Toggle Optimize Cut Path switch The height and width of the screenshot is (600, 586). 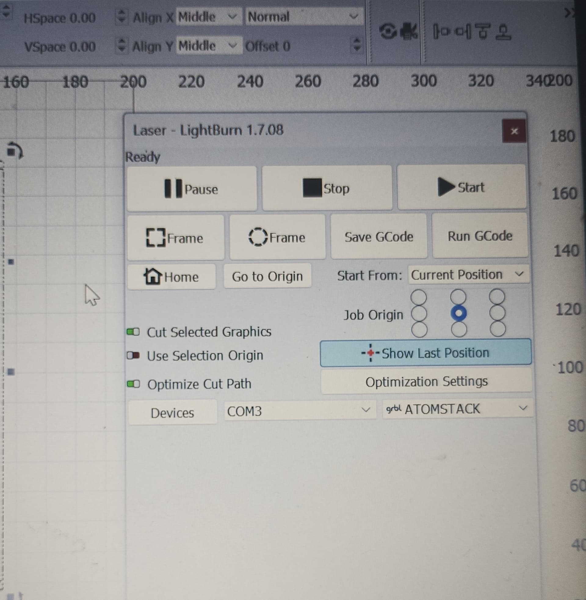coord(133,384)
